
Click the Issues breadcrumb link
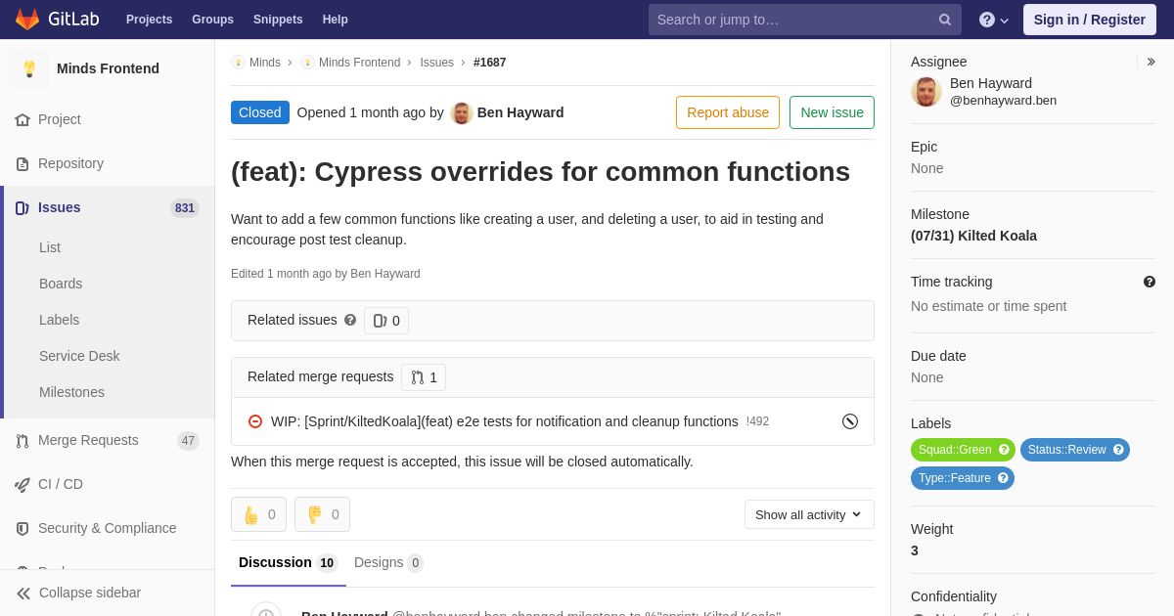[x=436, y=63]
